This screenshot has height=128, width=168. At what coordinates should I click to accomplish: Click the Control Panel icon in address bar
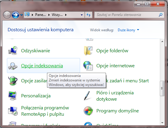coord(27,15)
